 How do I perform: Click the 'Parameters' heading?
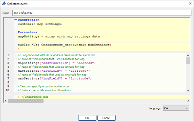27,32
